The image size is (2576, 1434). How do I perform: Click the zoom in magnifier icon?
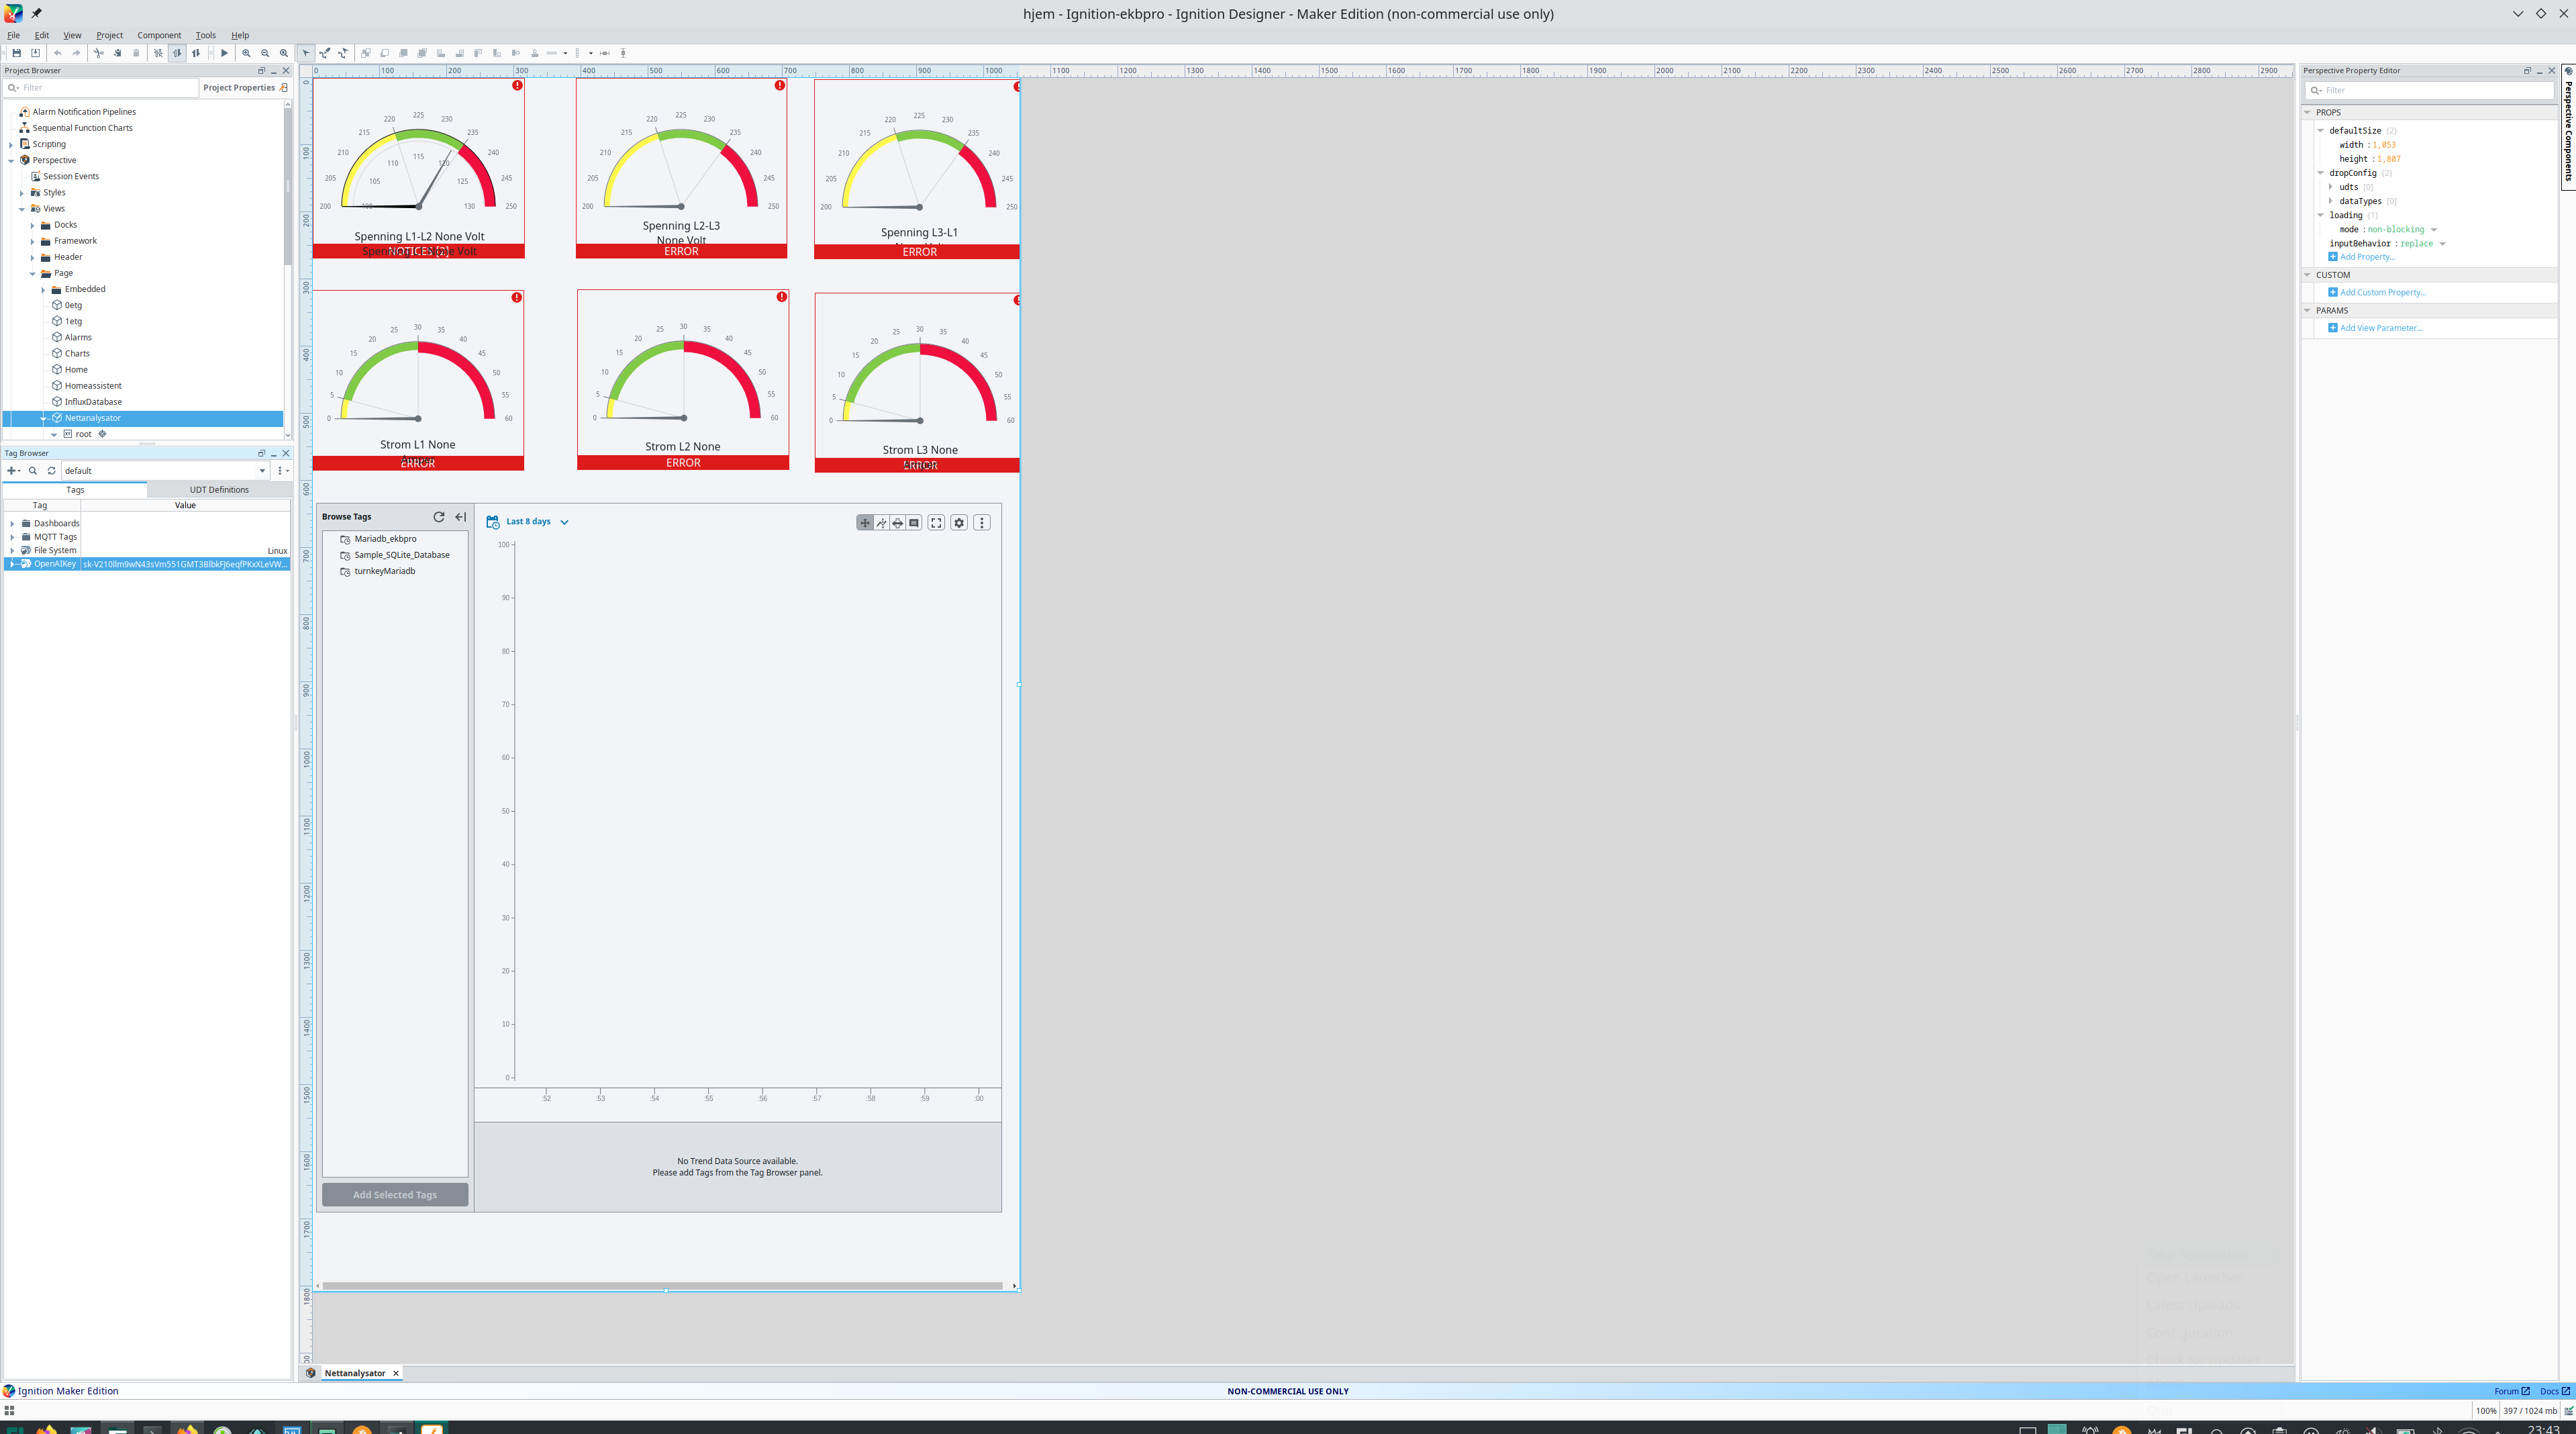(x=246, y=53)
